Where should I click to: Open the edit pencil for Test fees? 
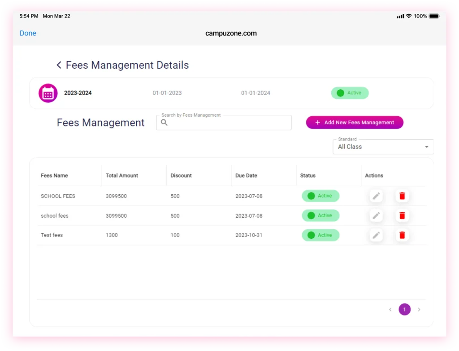376,235
